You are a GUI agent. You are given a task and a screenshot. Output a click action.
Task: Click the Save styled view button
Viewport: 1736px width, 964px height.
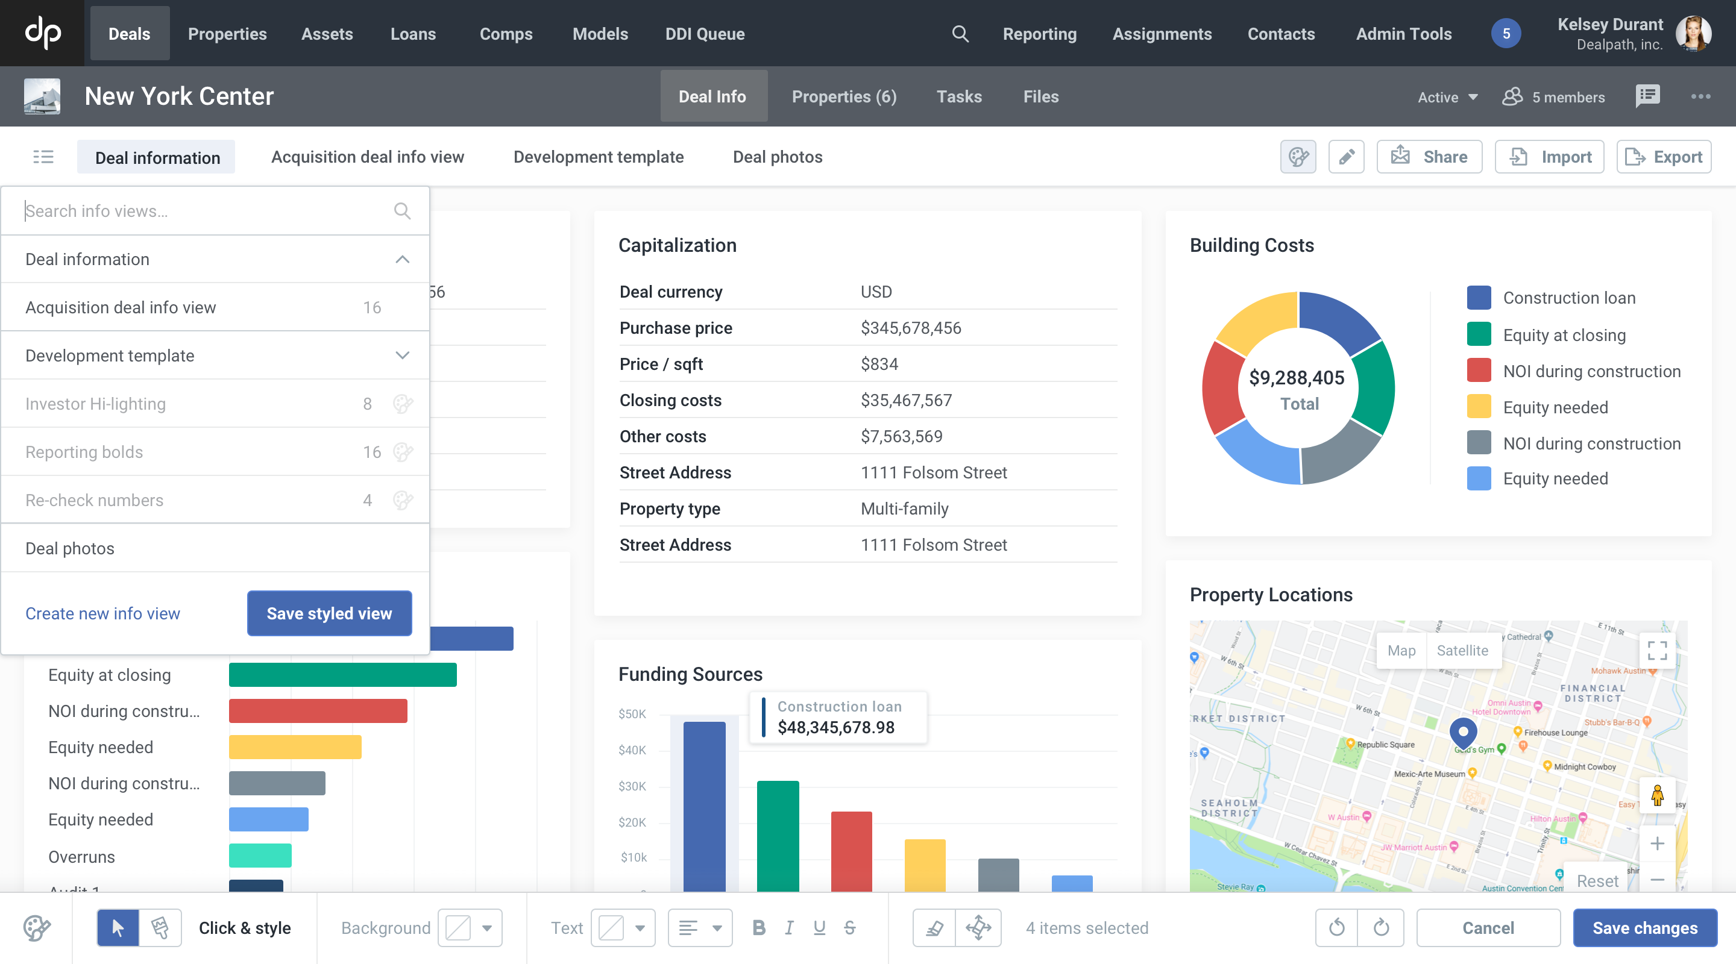click(329, 613)
